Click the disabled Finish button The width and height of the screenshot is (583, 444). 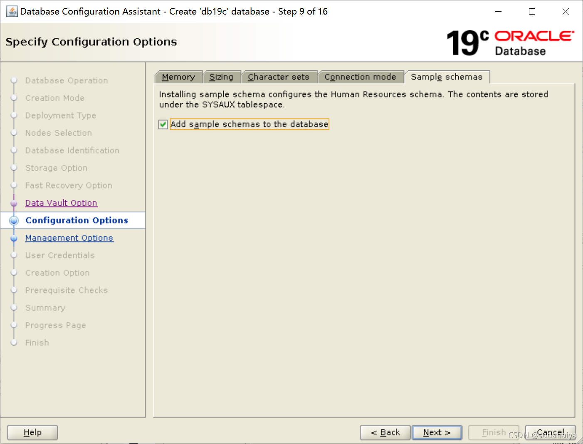[494, 432]
